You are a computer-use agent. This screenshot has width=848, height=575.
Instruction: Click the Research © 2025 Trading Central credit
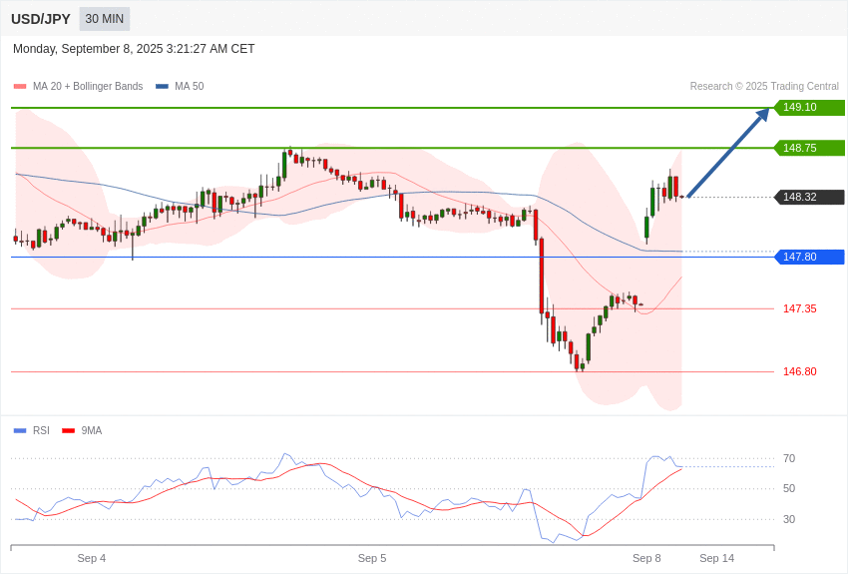[764, 87]
